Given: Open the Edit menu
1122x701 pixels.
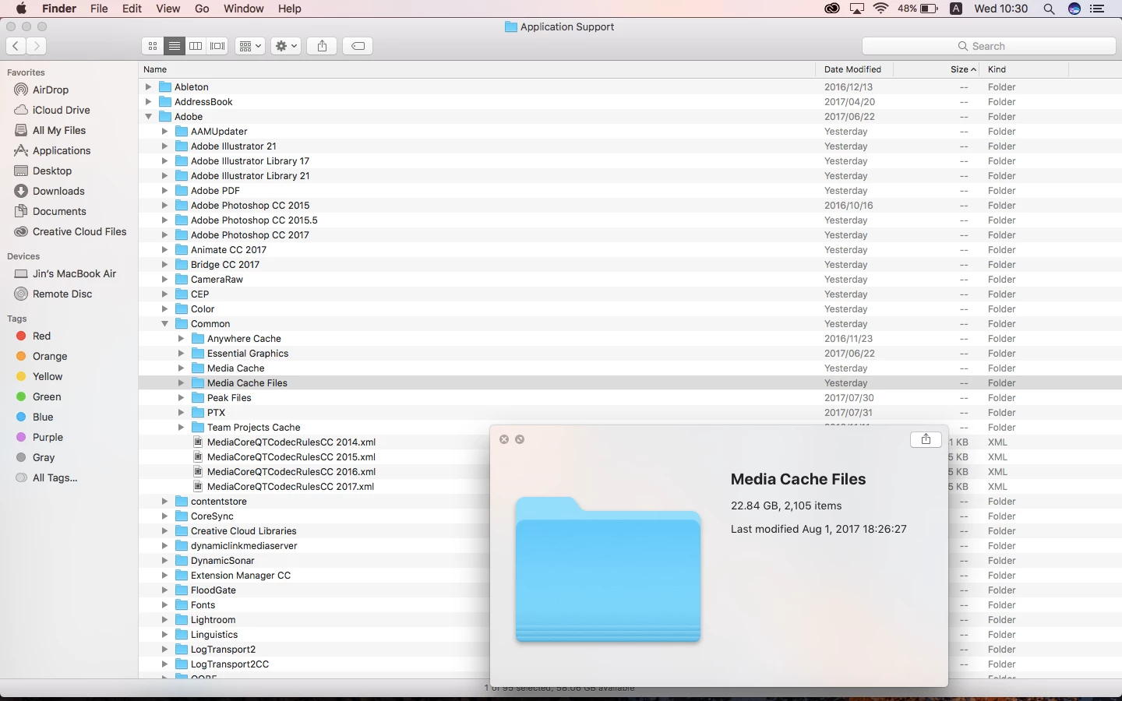Looking at the screenshot, I should coord(132,9).
